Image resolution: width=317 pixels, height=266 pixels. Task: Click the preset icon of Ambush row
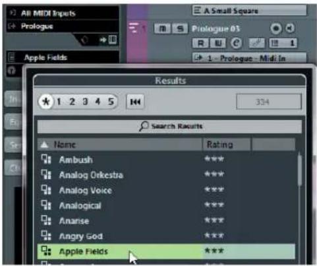[46, 159]
